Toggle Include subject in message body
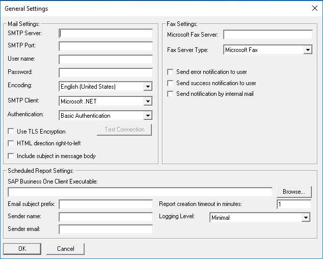The width and height of the screenshot is (323, 259). click(x=11, y=156)
